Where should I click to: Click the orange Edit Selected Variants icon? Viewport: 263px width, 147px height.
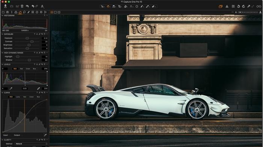point(221,6)
